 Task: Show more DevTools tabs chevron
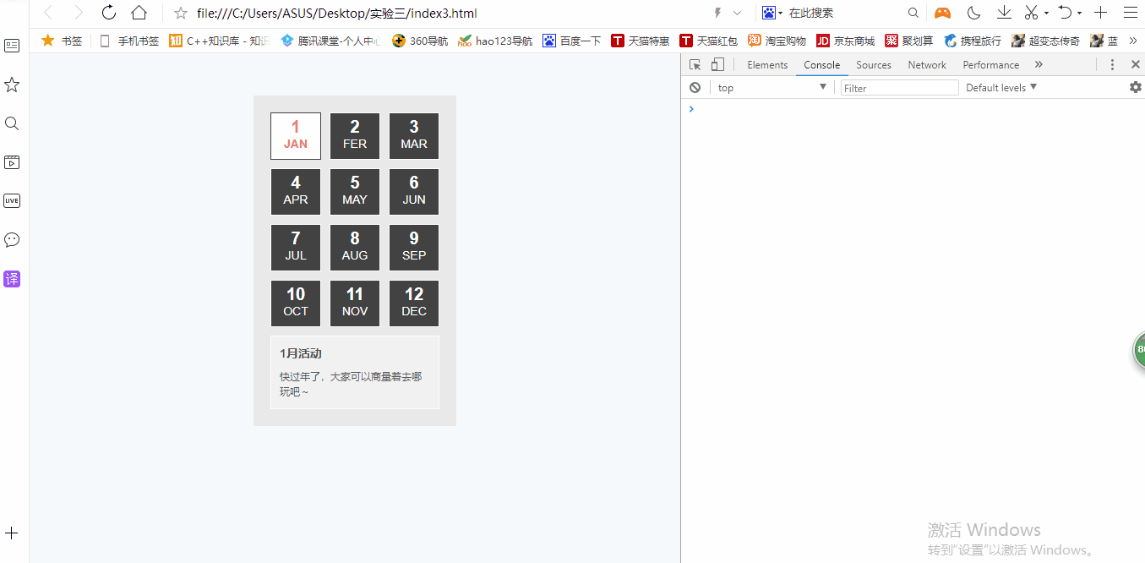click(x=1039, y=65)
